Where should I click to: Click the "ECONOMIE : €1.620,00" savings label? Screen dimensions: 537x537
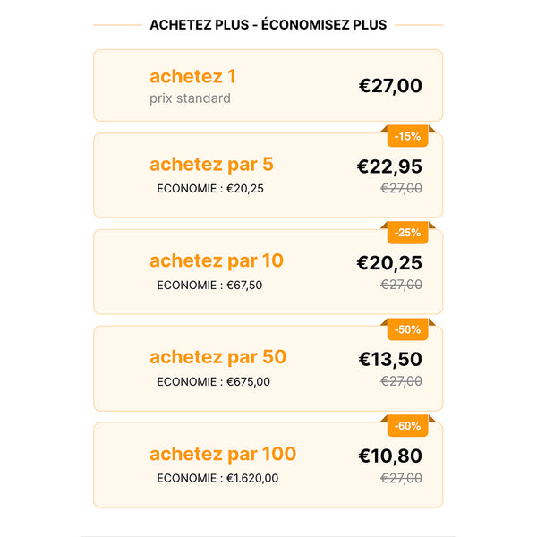click(217, 478)
